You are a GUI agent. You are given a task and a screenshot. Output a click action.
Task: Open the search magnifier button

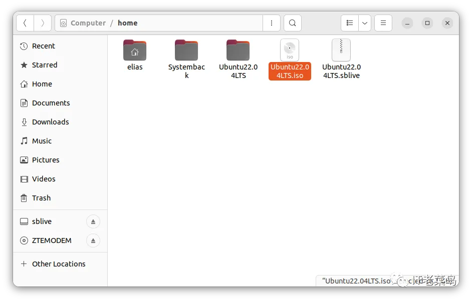click(x=293, y=23)
